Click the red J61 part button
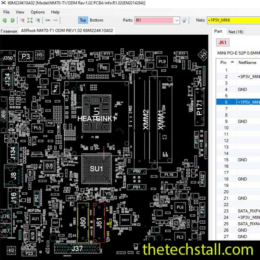 (222, 42)
